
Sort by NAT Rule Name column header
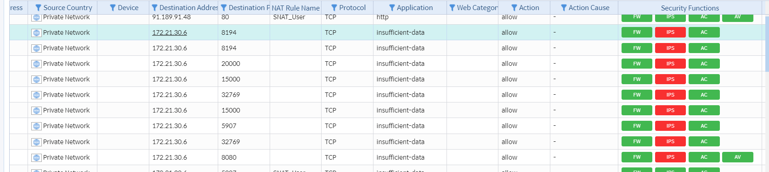point(295,8)
